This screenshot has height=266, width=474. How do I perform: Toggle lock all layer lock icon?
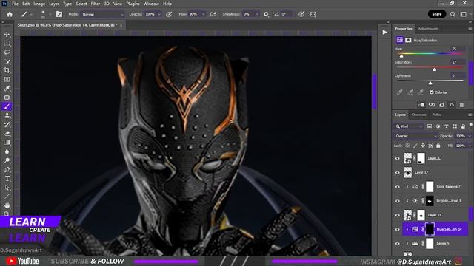click(x=438, y=146)
